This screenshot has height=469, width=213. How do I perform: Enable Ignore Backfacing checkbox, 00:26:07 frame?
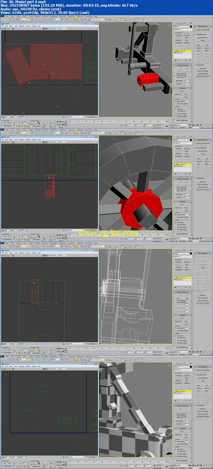[x=175, y=301]
